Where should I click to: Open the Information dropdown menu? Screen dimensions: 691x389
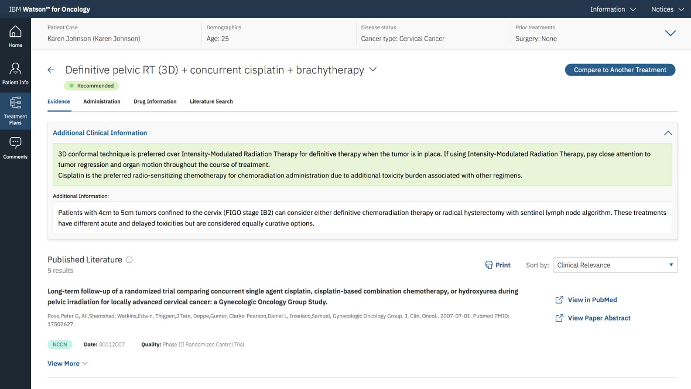click(613, 9)
